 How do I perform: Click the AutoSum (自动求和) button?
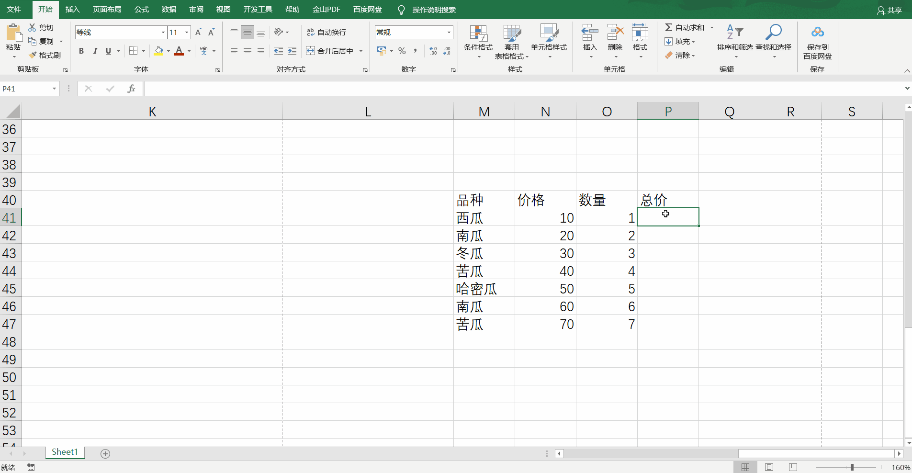[685, 27]
